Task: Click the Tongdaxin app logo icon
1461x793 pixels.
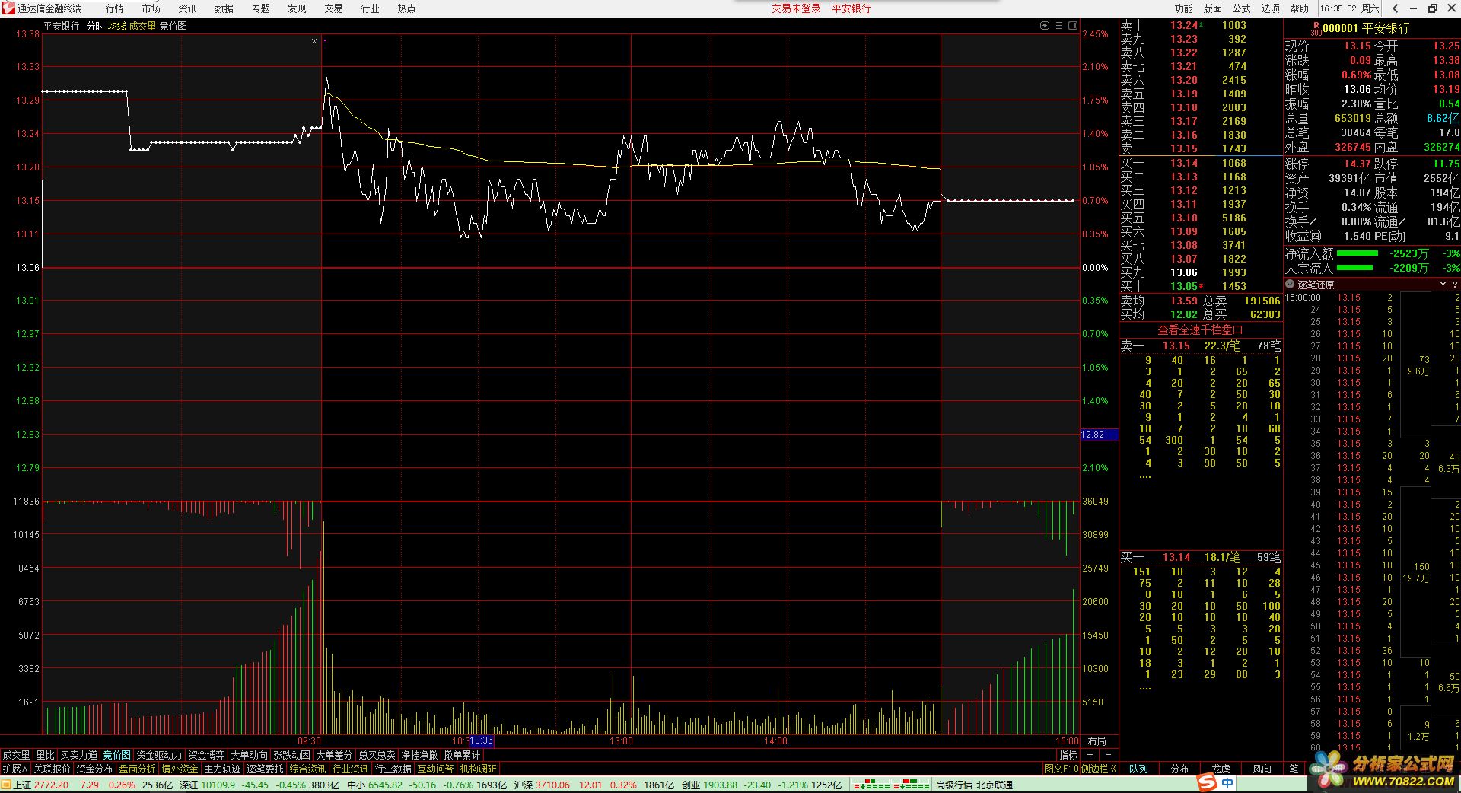Action: (8, 8)
